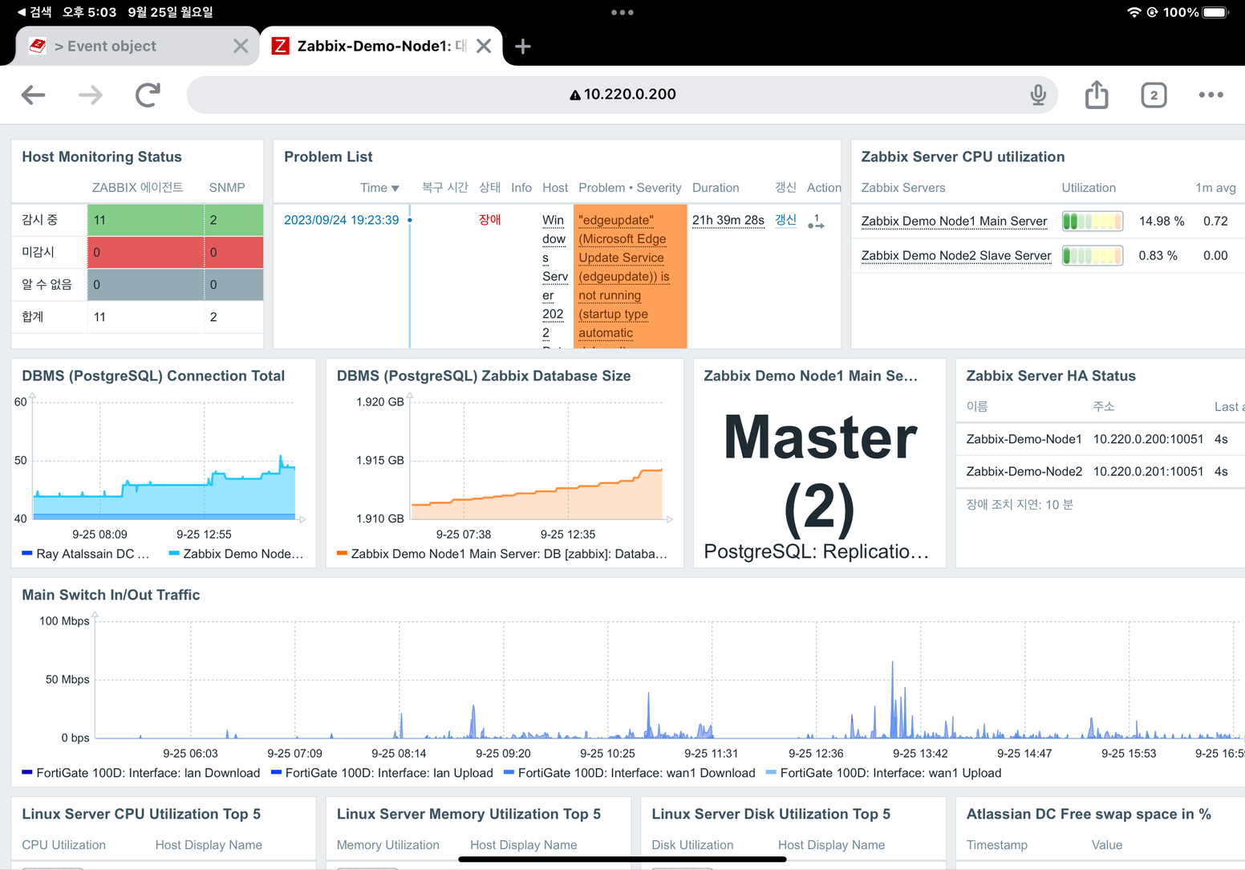The width and height of the screenshot is (1245, 870).
Task: Click green cell showing 11 monitored Zabbix agents
Action: pyautogui.click(x=145, y=220)
